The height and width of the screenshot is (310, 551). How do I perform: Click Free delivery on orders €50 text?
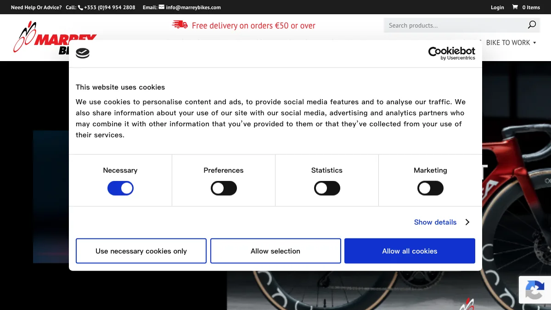point(253,26)
